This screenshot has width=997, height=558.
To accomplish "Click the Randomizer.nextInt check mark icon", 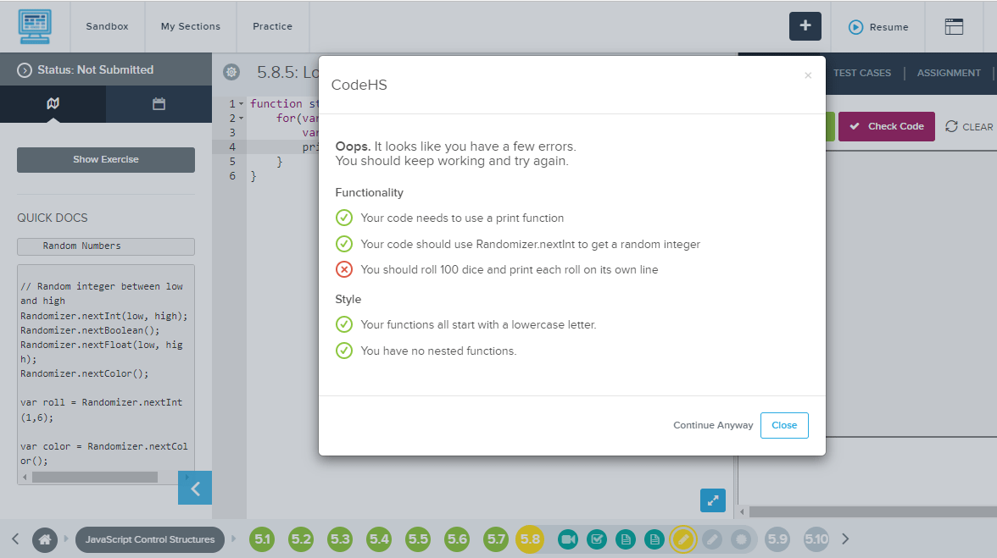I will [344, 244].
